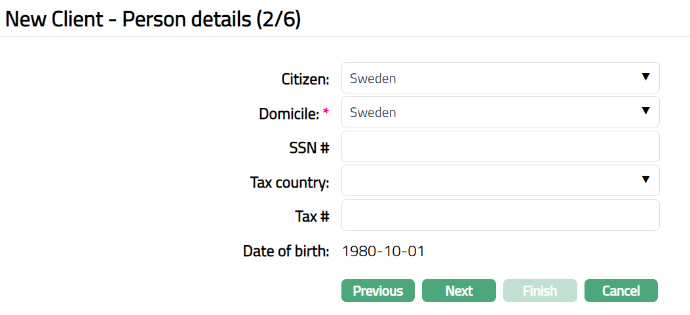Open the empty Tax country dropdown
This screenshot has height=315, width=690.
[x=491, y=181]
